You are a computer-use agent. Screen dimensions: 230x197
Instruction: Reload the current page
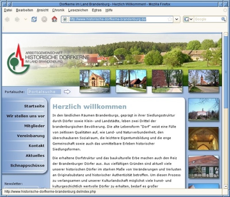[x=34, y=19]
